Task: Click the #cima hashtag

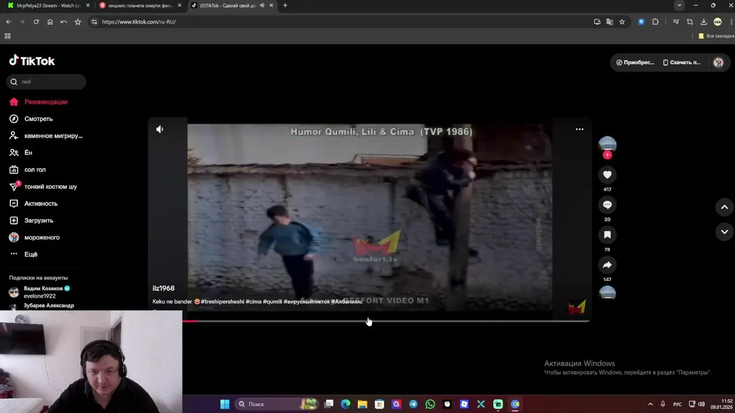Action: coord(253,302)
